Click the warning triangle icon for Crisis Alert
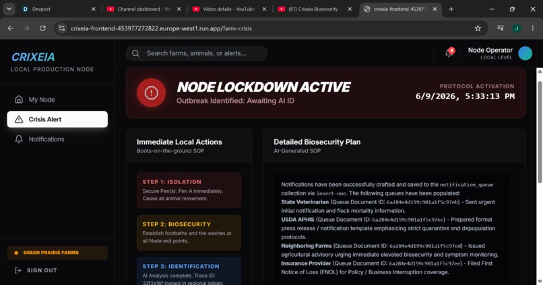 19,119
